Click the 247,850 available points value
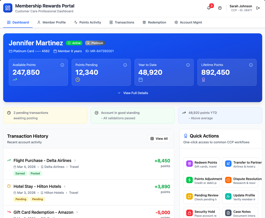 click(26, 72)
